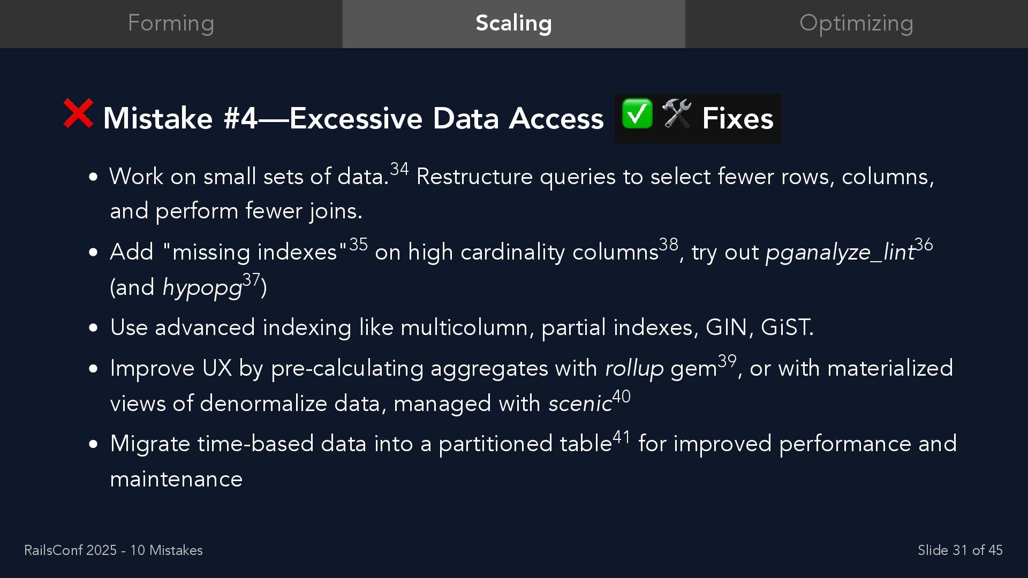Click the green checkmark emoji icon

coord(637,113)
